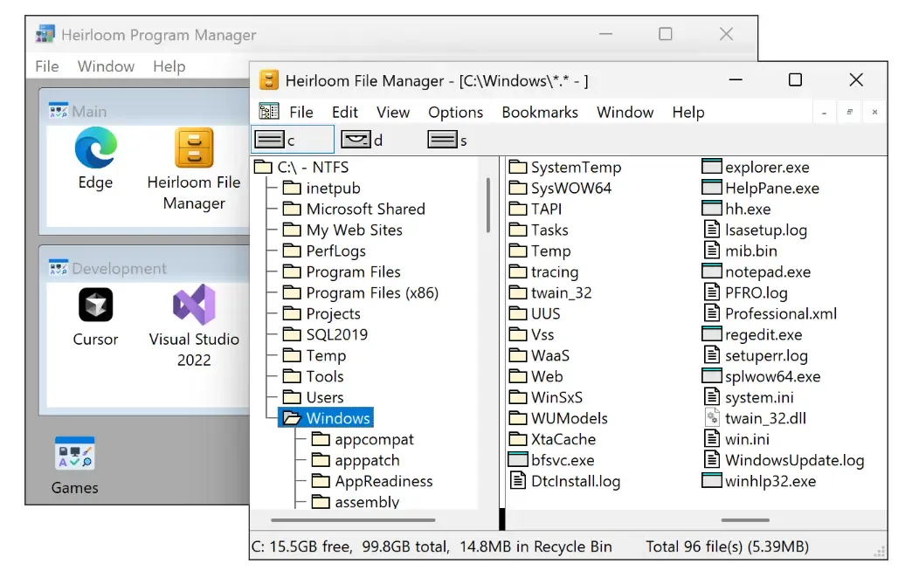Close the child document window
Screen dimensions: 905x577
pos(875,113)
